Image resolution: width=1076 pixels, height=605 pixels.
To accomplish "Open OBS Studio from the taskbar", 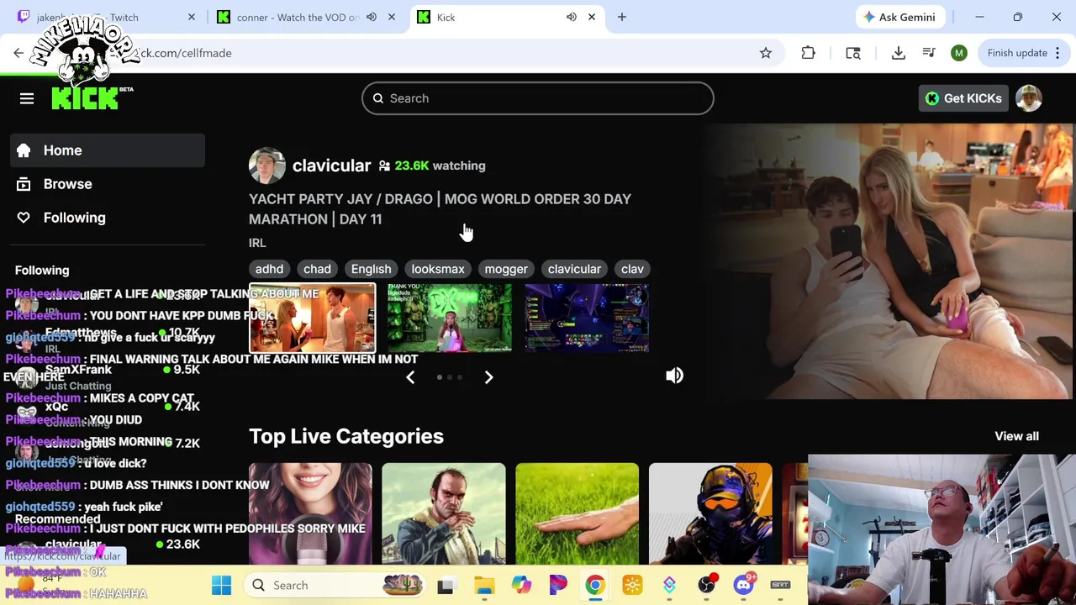I will [706, 585].
